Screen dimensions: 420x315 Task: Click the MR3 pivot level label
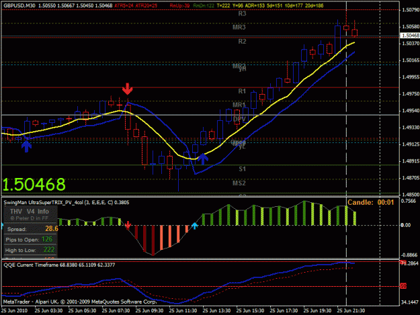[x=239, y=27]
